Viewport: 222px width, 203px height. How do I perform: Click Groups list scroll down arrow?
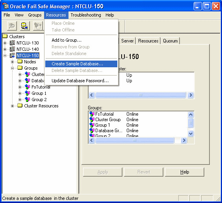[x=191, y=133]
